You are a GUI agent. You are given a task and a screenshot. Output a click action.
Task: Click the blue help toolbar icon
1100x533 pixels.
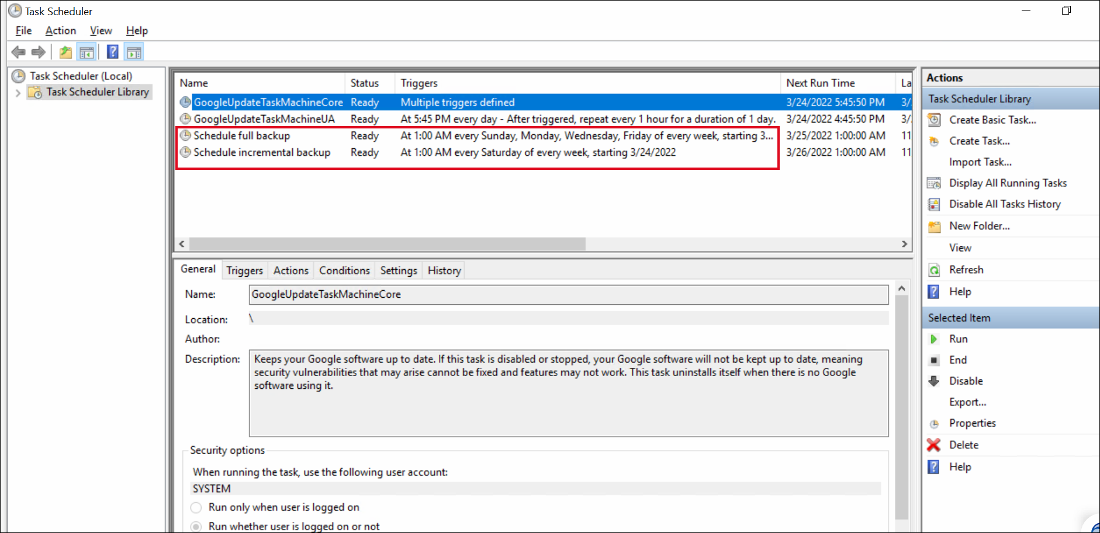pyautogui.click(x=113, y=53)
